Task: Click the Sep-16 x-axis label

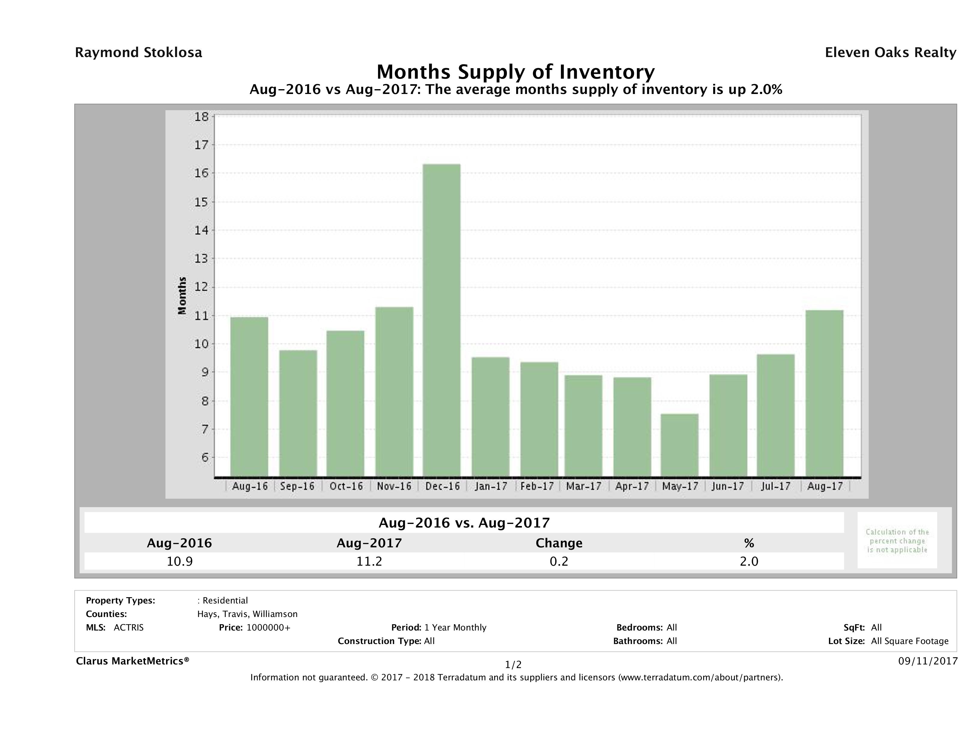Action: 298,486
